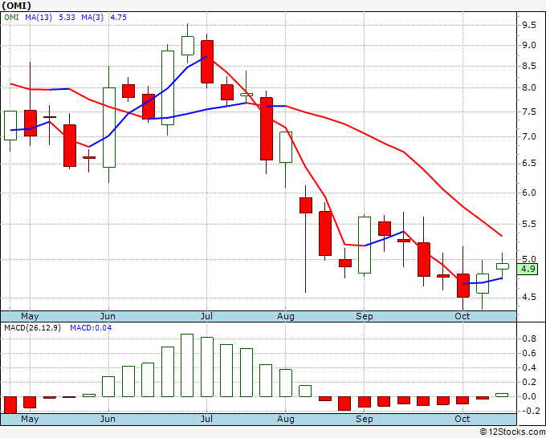Click the last green candlestick near 4.9

point(502,266)
